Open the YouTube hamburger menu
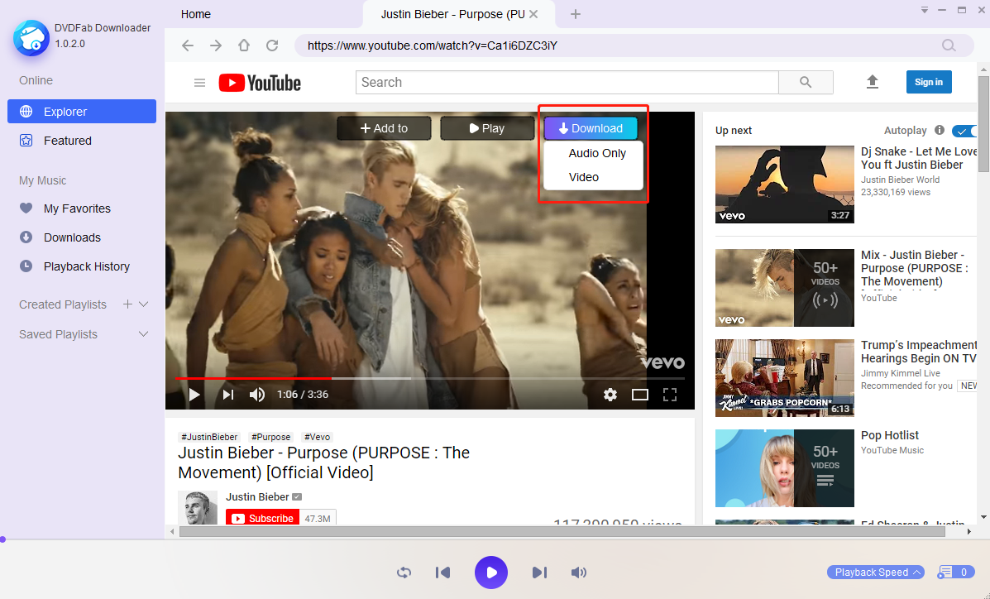 pos(199,83)
